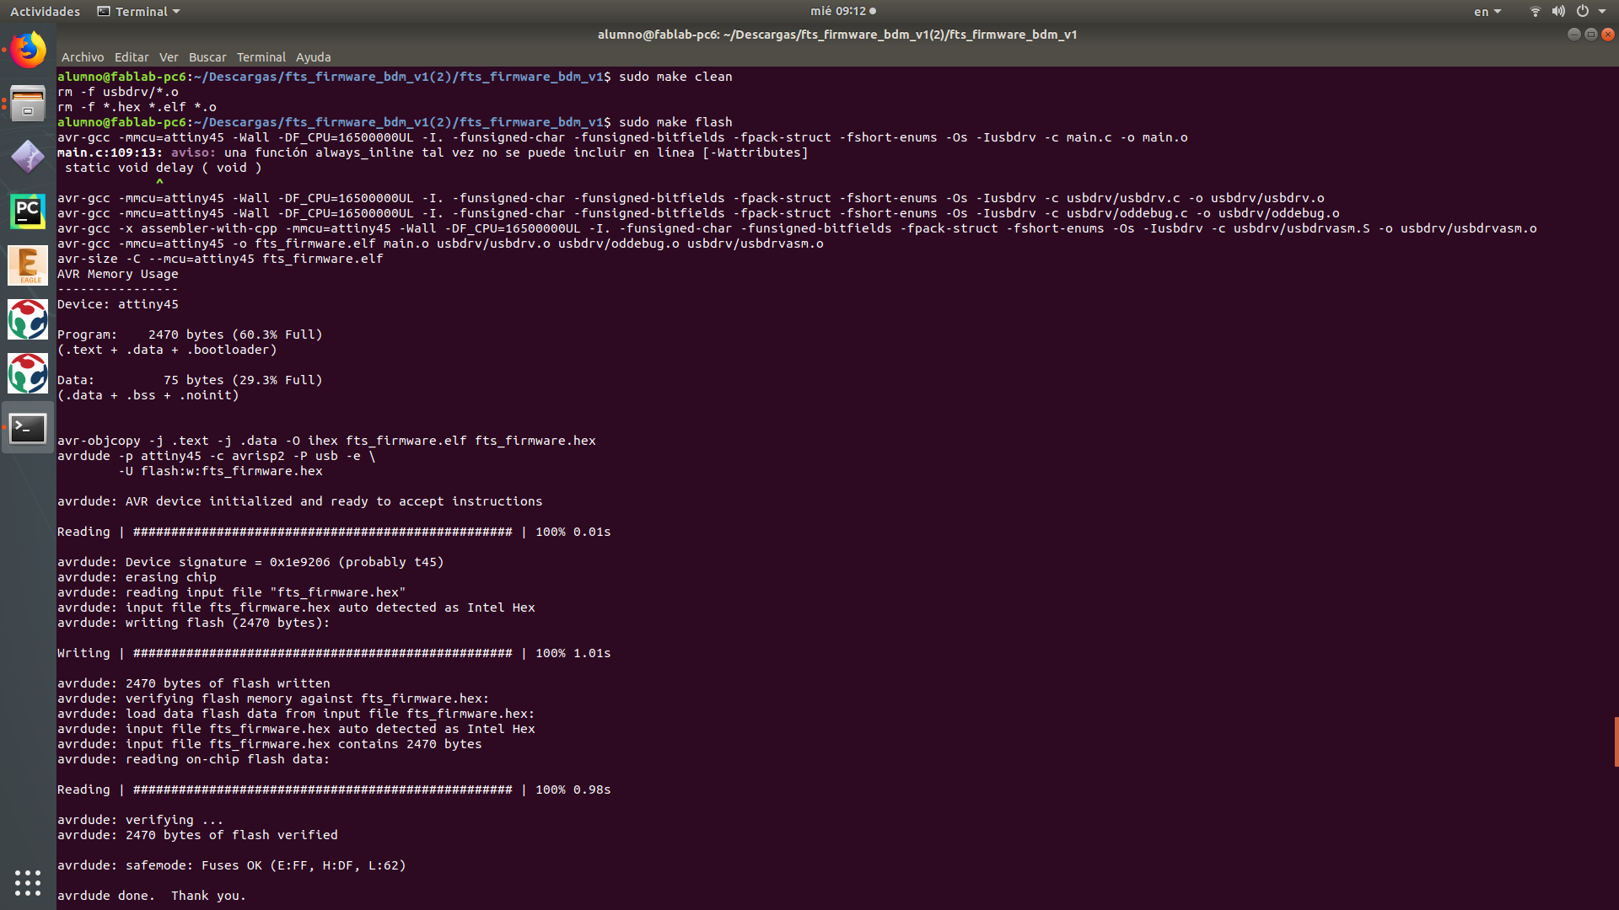Click the first Fab Modules dock icon
This screenshot has height=910, width=1619.
click(x=28, y=319)
